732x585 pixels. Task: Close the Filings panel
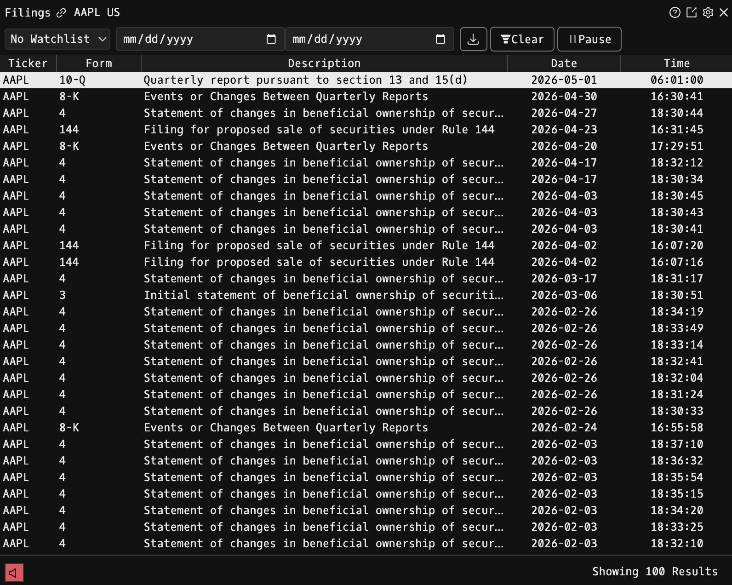pos(724,12)
